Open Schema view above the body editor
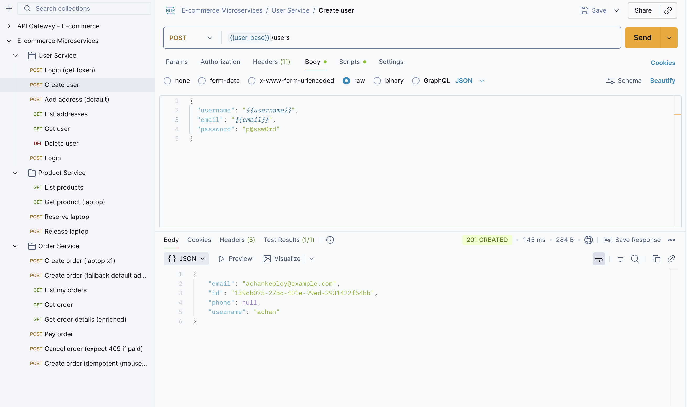 tap(624, 80)
